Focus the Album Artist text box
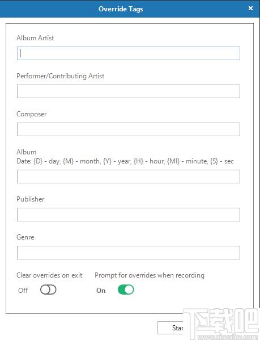Image resolution: width=260 pixels, height=340 pixels. pos(129,53)
